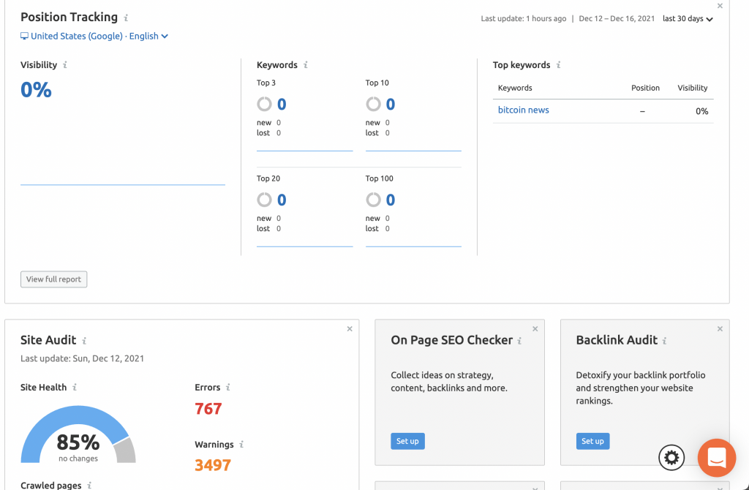Click the info icon next to Errors
Screen dimensions: 749x490
tap(228, 388)
